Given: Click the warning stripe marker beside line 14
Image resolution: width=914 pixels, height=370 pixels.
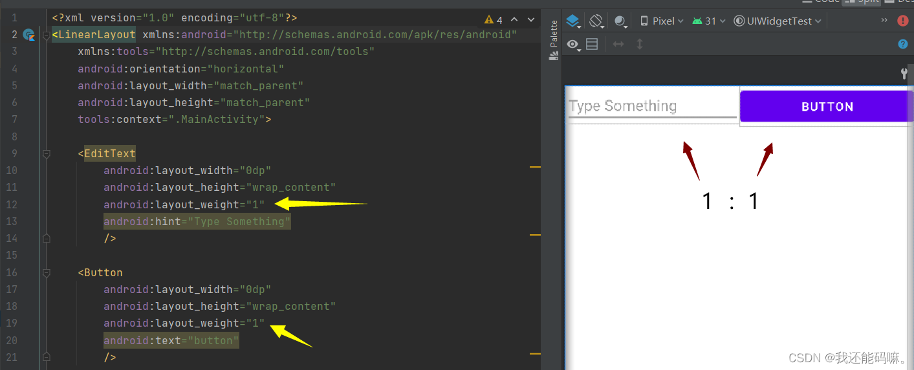Looking at the screenshot, I should pyautogui.click(x=535, y=235).
